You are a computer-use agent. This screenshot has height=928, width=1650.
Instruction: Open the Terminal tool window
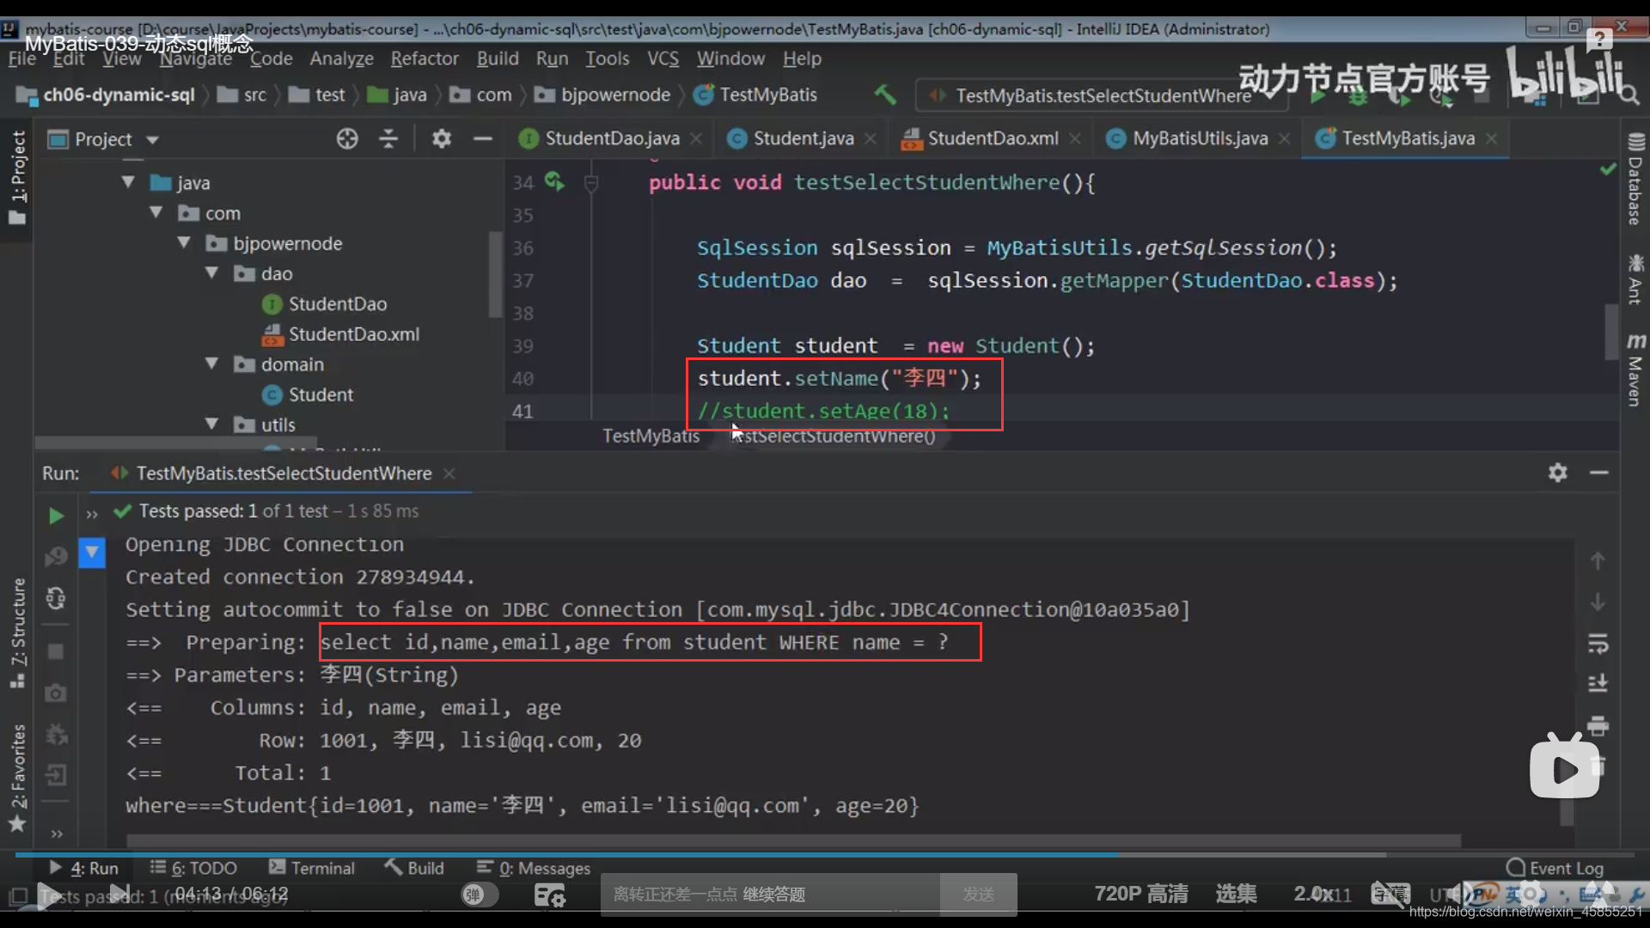point(311,868)
